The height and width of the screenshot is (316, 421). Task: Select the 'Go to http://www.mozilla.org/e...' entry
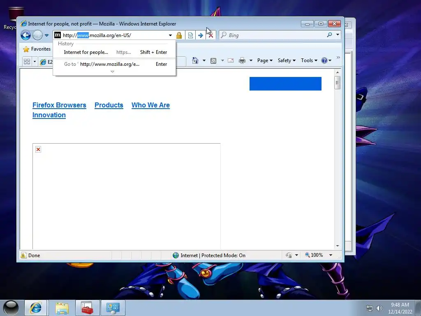point(114,64)
